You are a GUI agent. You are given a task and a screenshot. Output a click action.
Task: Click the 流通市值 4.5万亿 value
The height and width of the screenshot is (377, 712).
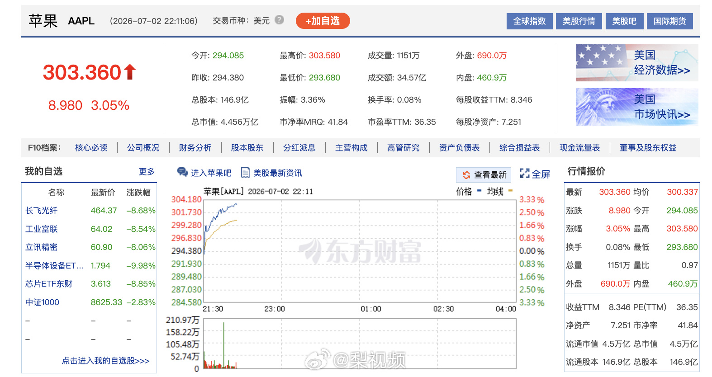[616, 344]
